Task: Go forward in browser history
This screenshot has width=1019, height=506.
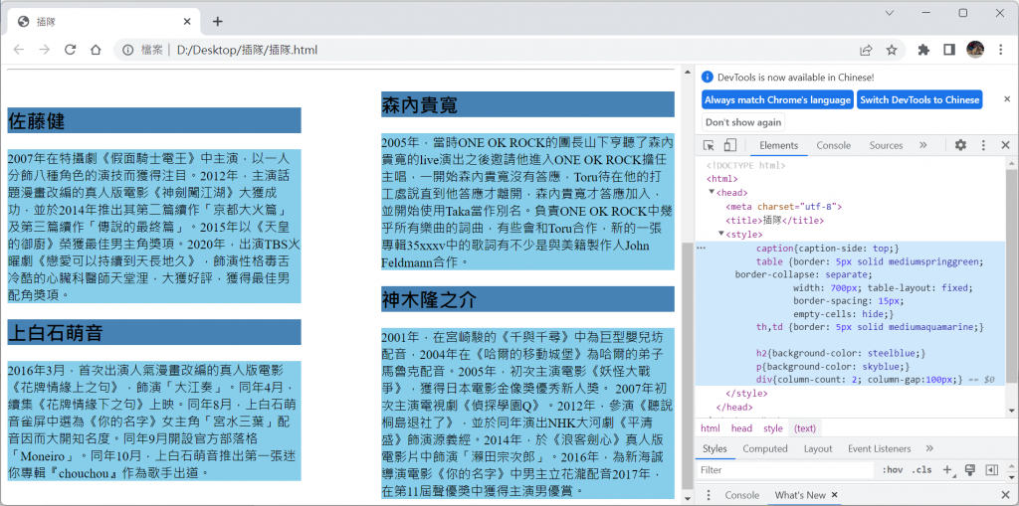Action: pyautogui.click(x=44, y=50)
